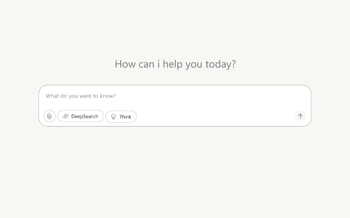Click the paperclip attach file icon
350x218 pixels.
point(49,116)
